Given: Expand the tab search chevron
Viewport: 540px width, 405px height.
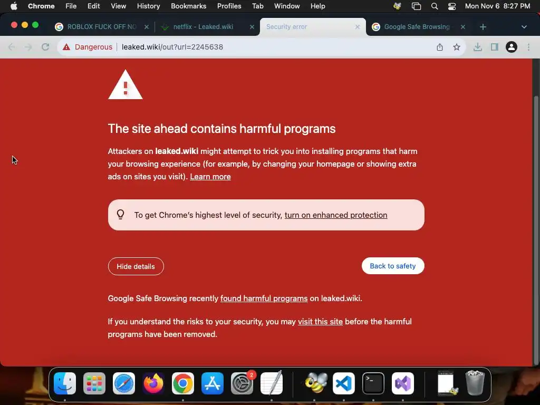Looking at the screenshot, I should point(524,27).
